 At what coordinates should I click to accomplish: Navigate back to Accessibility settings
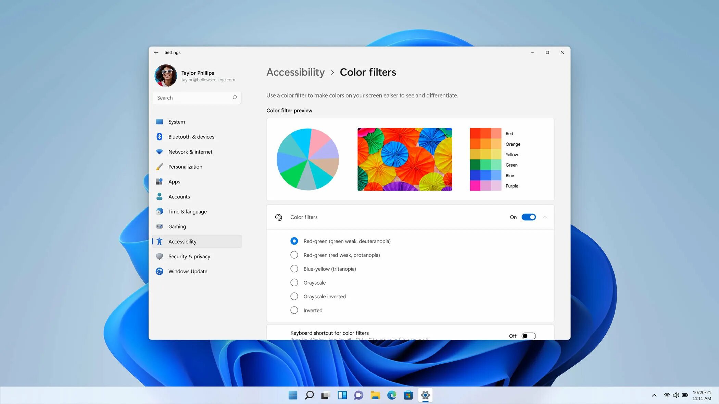[x=295, y=71]
